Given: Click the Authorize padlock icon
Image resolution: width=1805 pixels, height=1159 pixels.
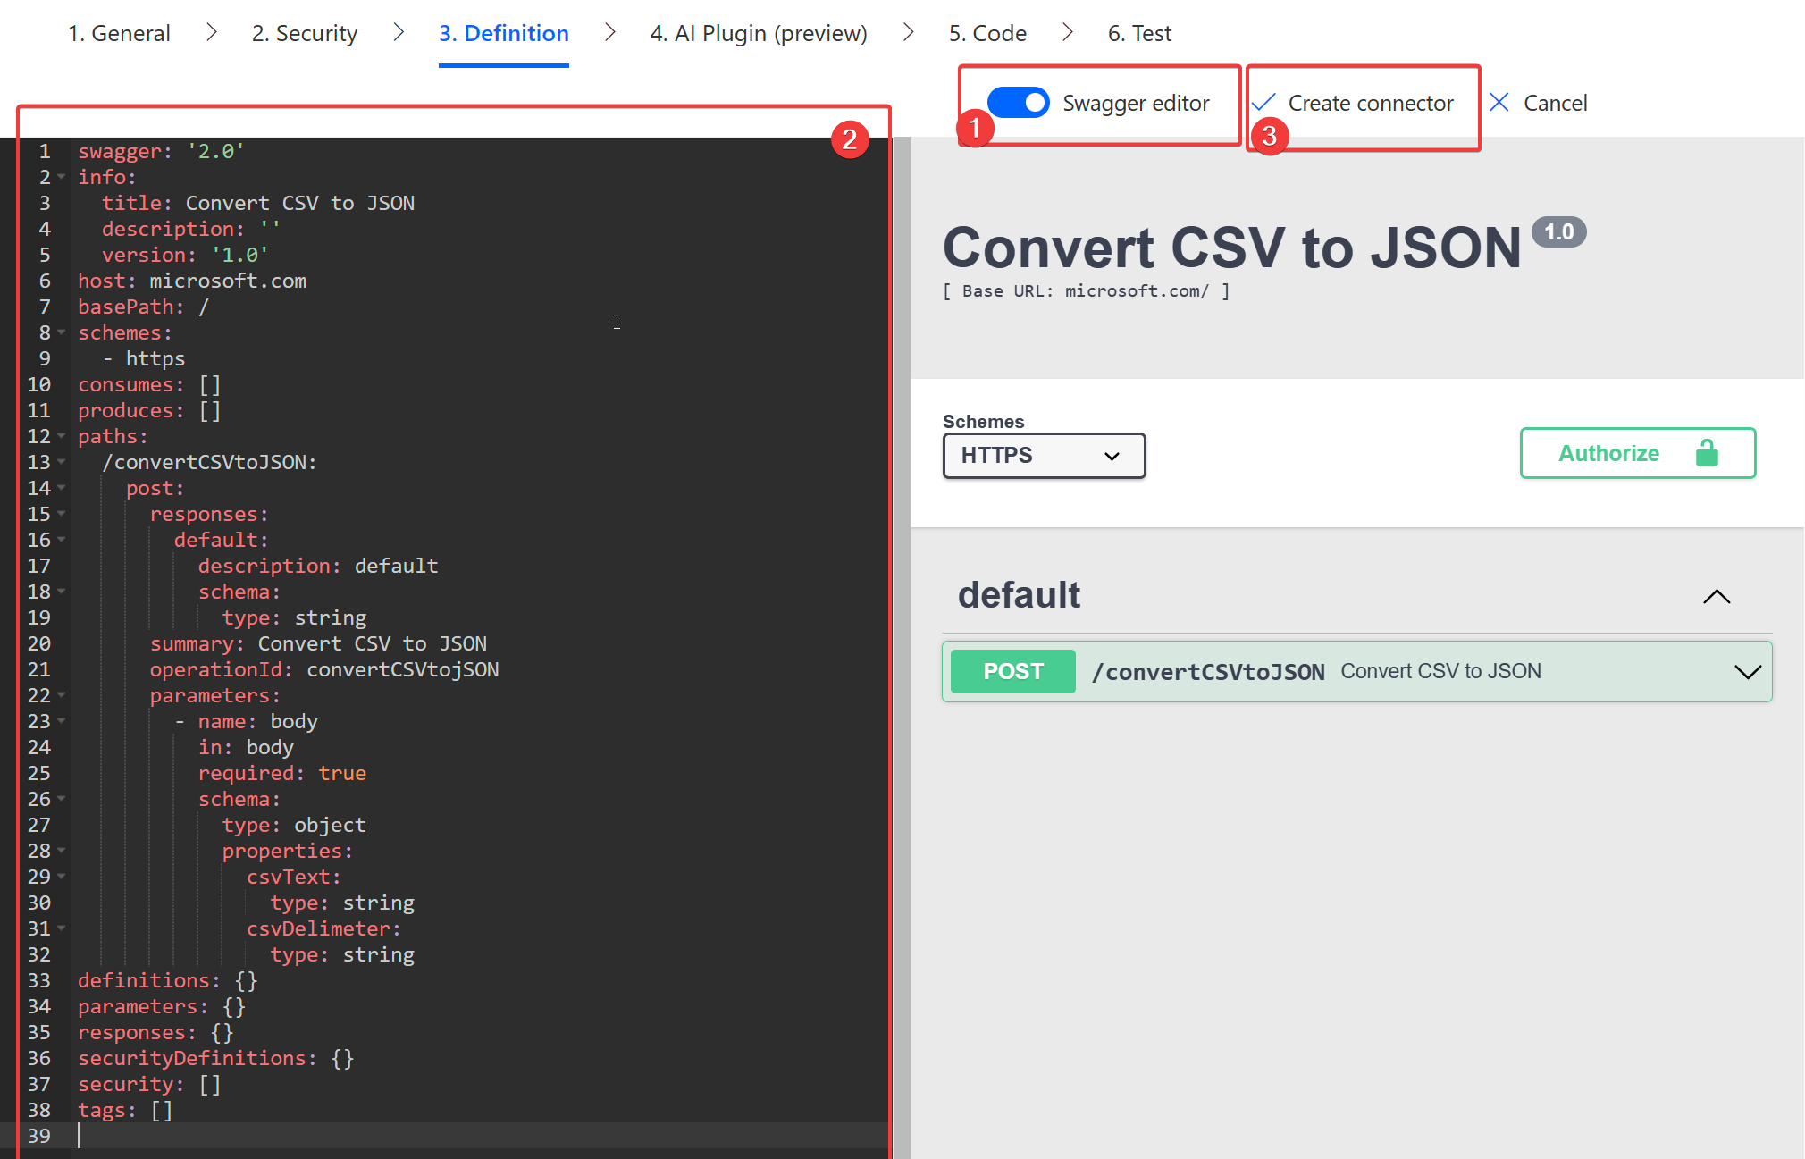Looking at the screenshot, I should [1707, 453].
